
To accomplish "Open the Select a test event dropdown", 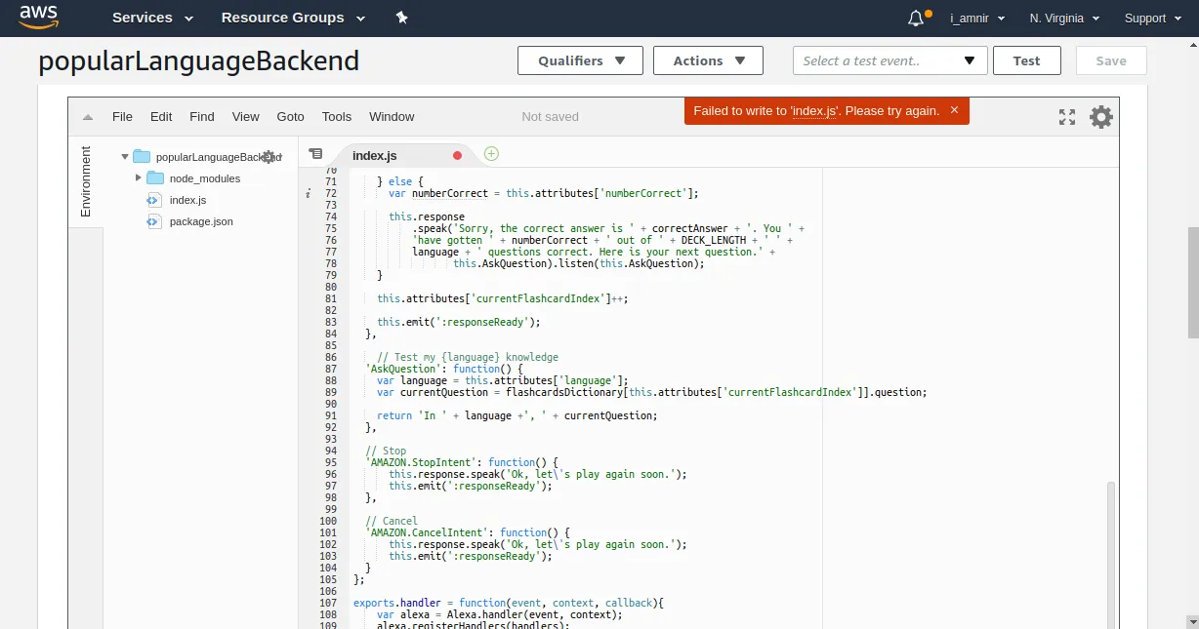I will coord(890,60).
